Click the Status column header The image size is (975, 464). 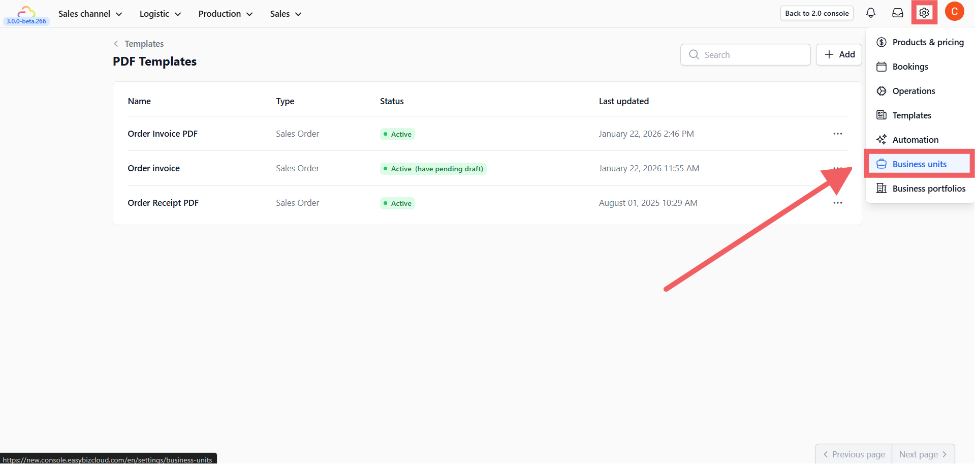point(392,101)
